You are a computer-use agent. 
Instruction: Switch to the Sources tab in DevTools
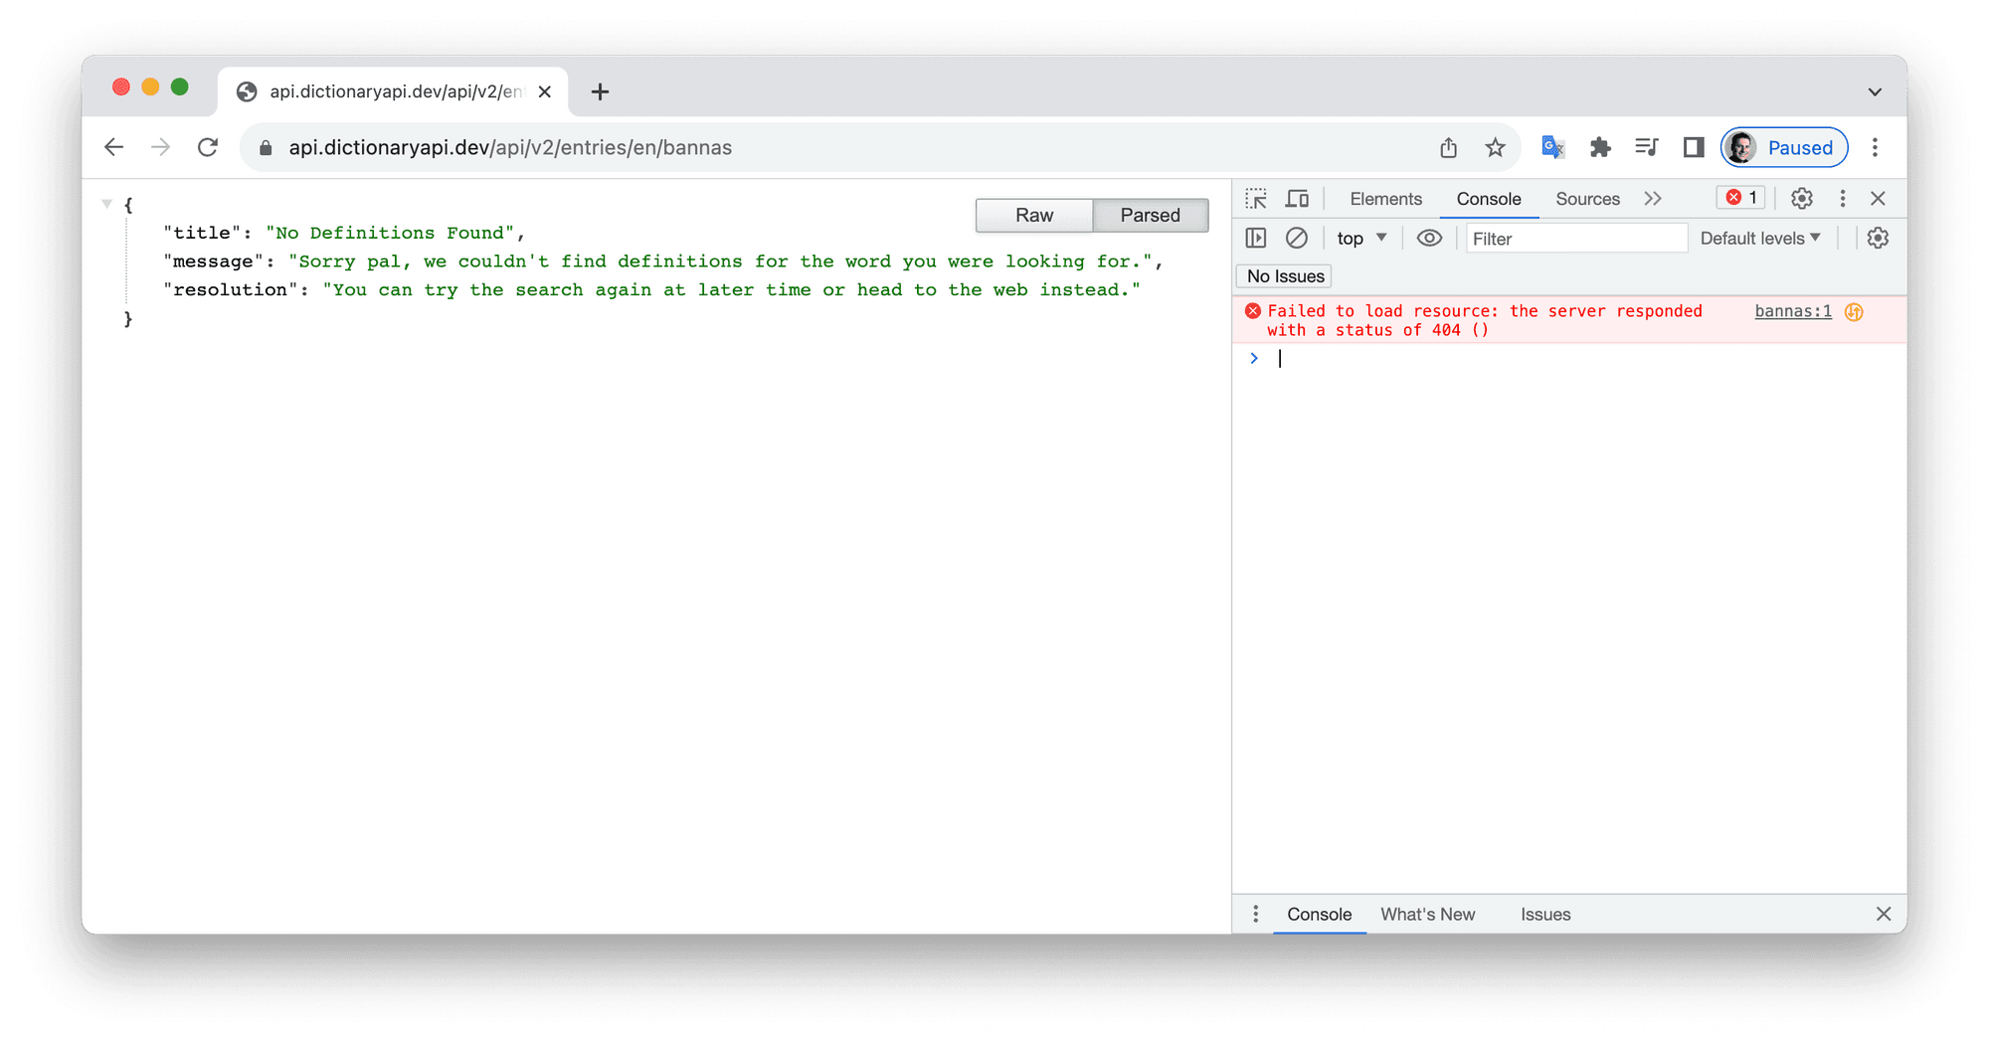1587,199
